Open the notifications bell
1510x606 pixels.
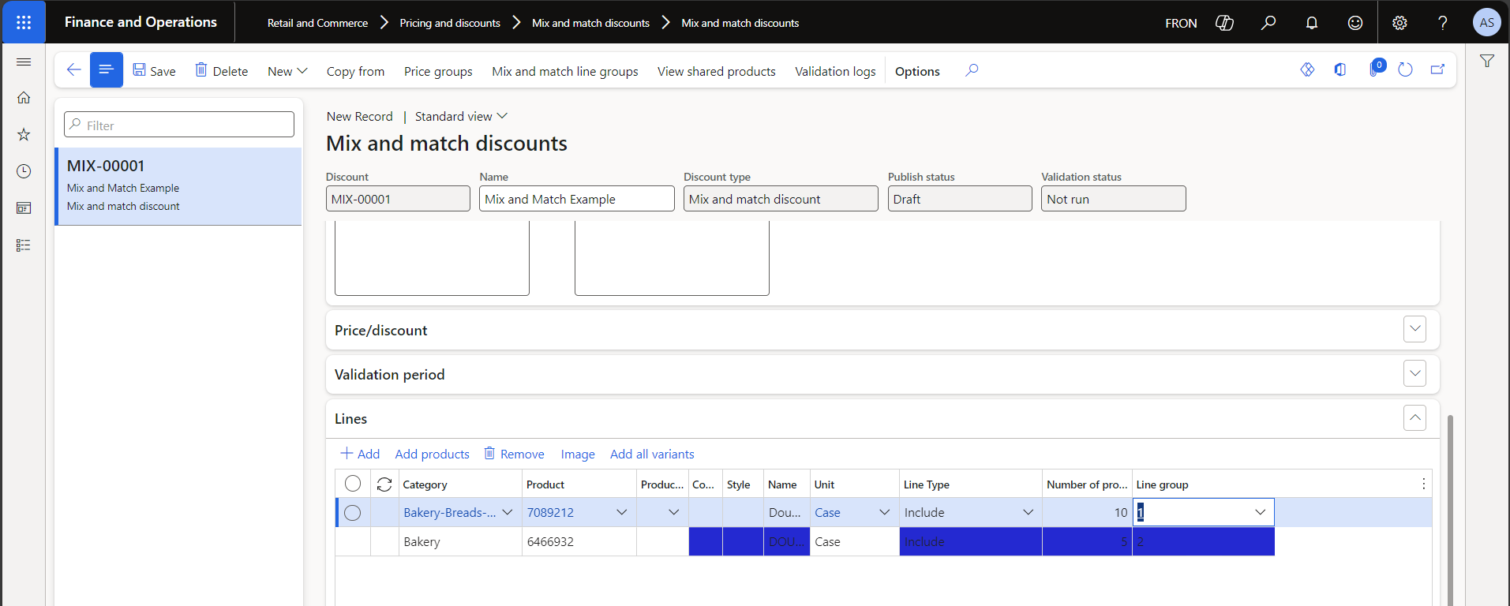coord(1311,23)
